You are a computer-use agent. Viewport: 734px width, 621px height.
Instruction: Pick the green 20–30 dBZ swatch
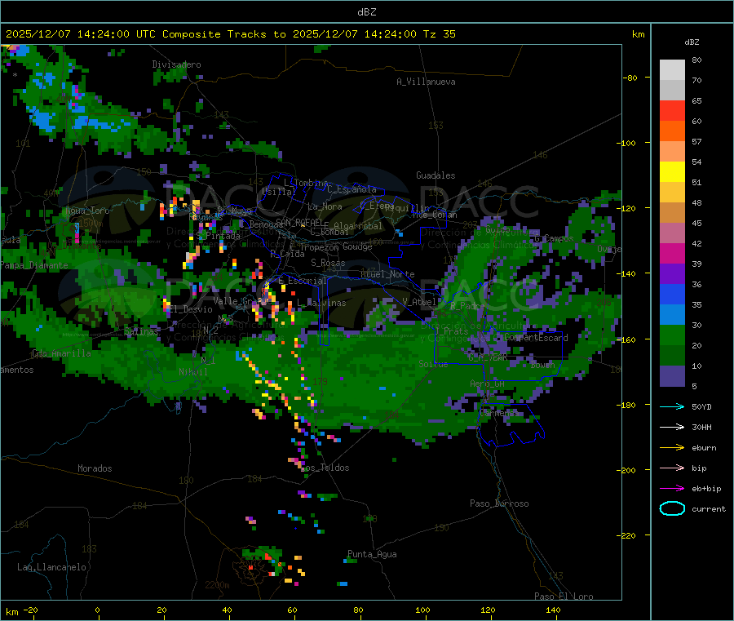pyautogui.click(x=672, y=335)
